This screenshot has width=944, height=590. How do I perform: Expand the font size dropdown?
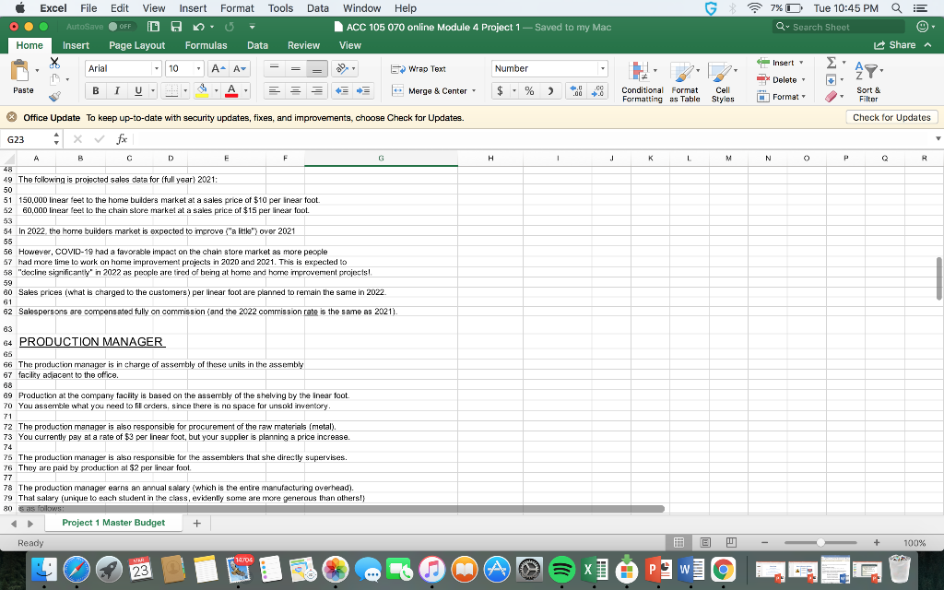(198, 67)
